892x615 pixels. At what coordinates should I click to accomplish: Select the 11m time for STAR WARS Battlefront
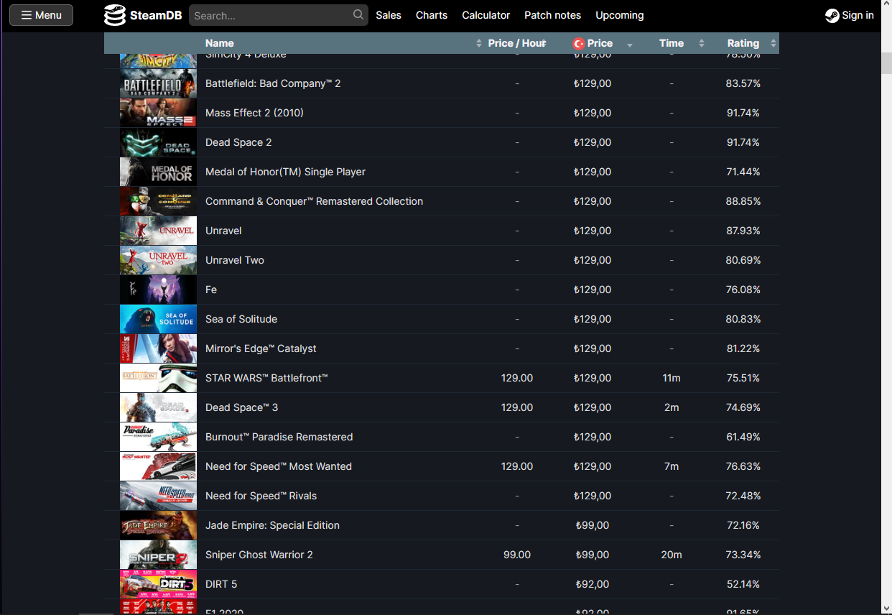click(x=672, y=378)
